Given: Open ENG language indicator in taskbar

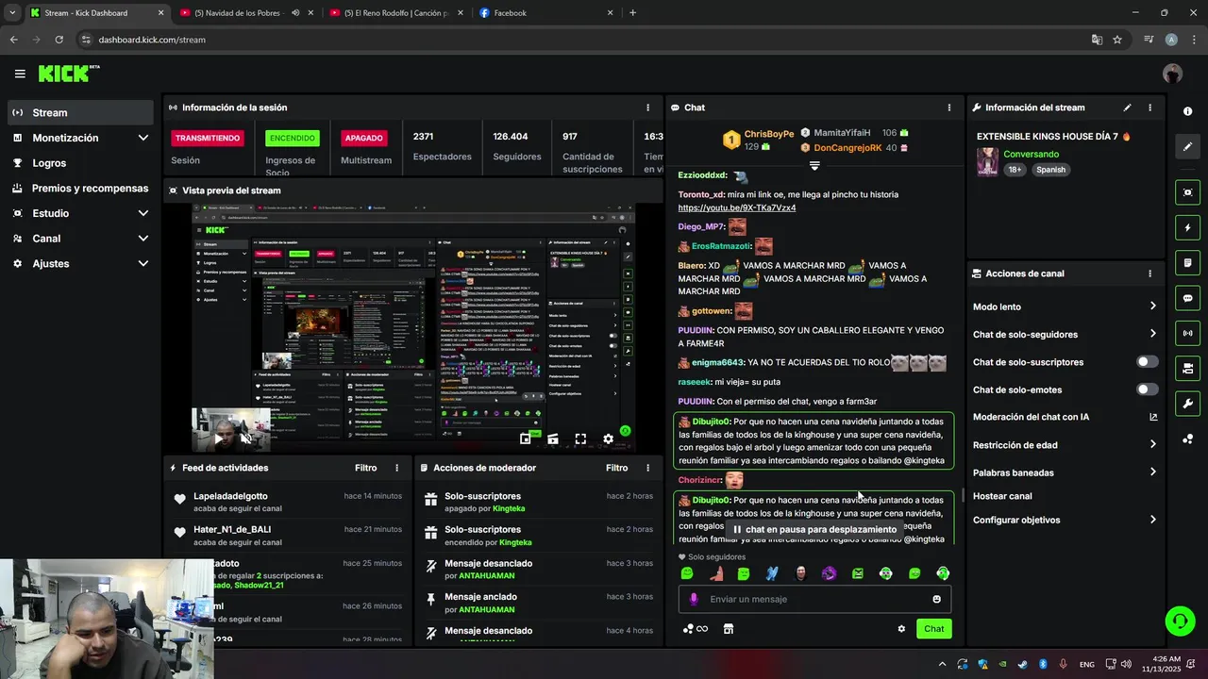Looking at the screenshot, I should (1087, 664).
